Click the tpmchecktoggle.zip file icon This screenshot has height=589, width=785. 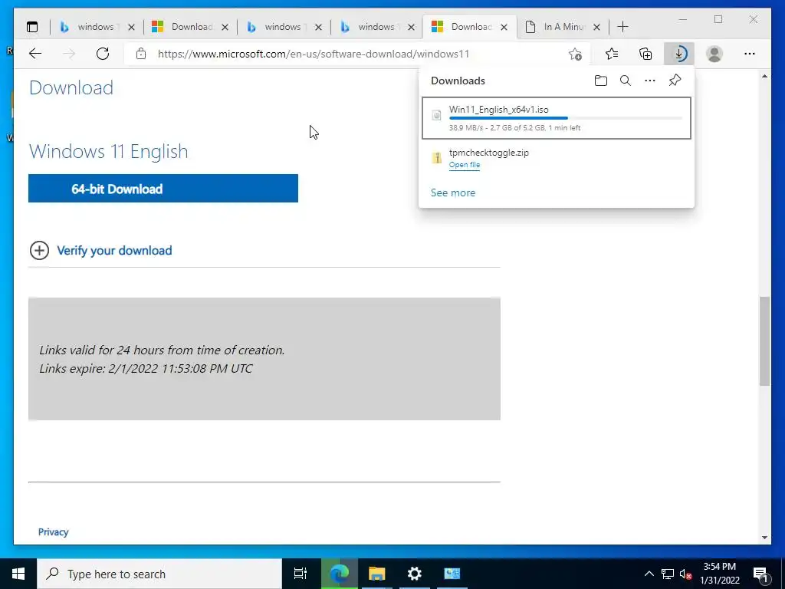click(436, 158)
